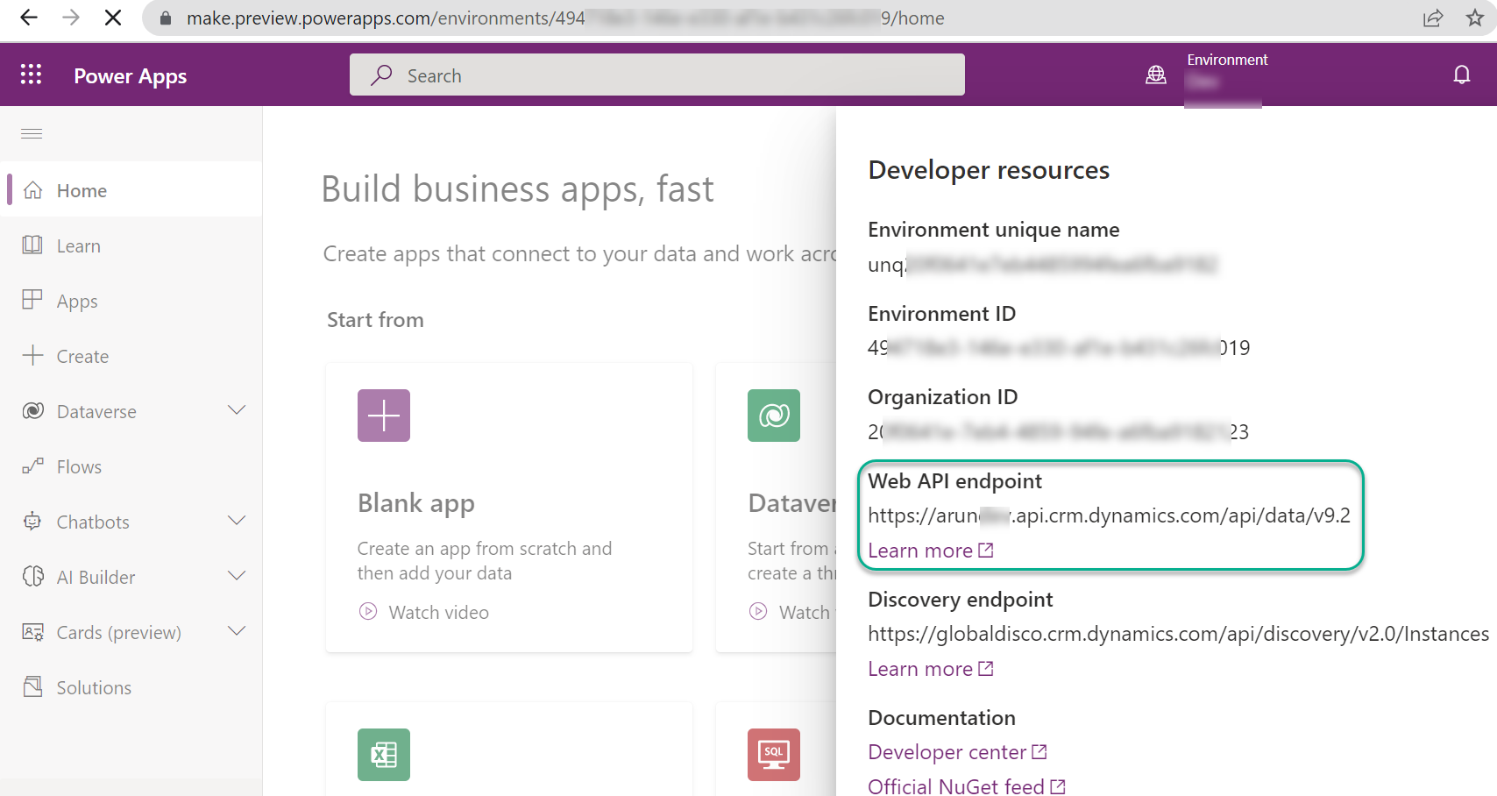Click the notifications bell icon

pyautogui.click(x=1461, y=75)
